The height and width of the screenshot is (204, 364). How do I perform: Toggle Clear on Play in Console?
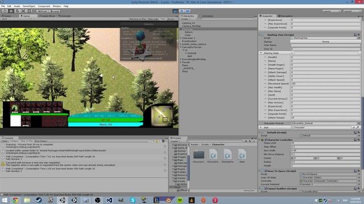click(x=27, y=141)
